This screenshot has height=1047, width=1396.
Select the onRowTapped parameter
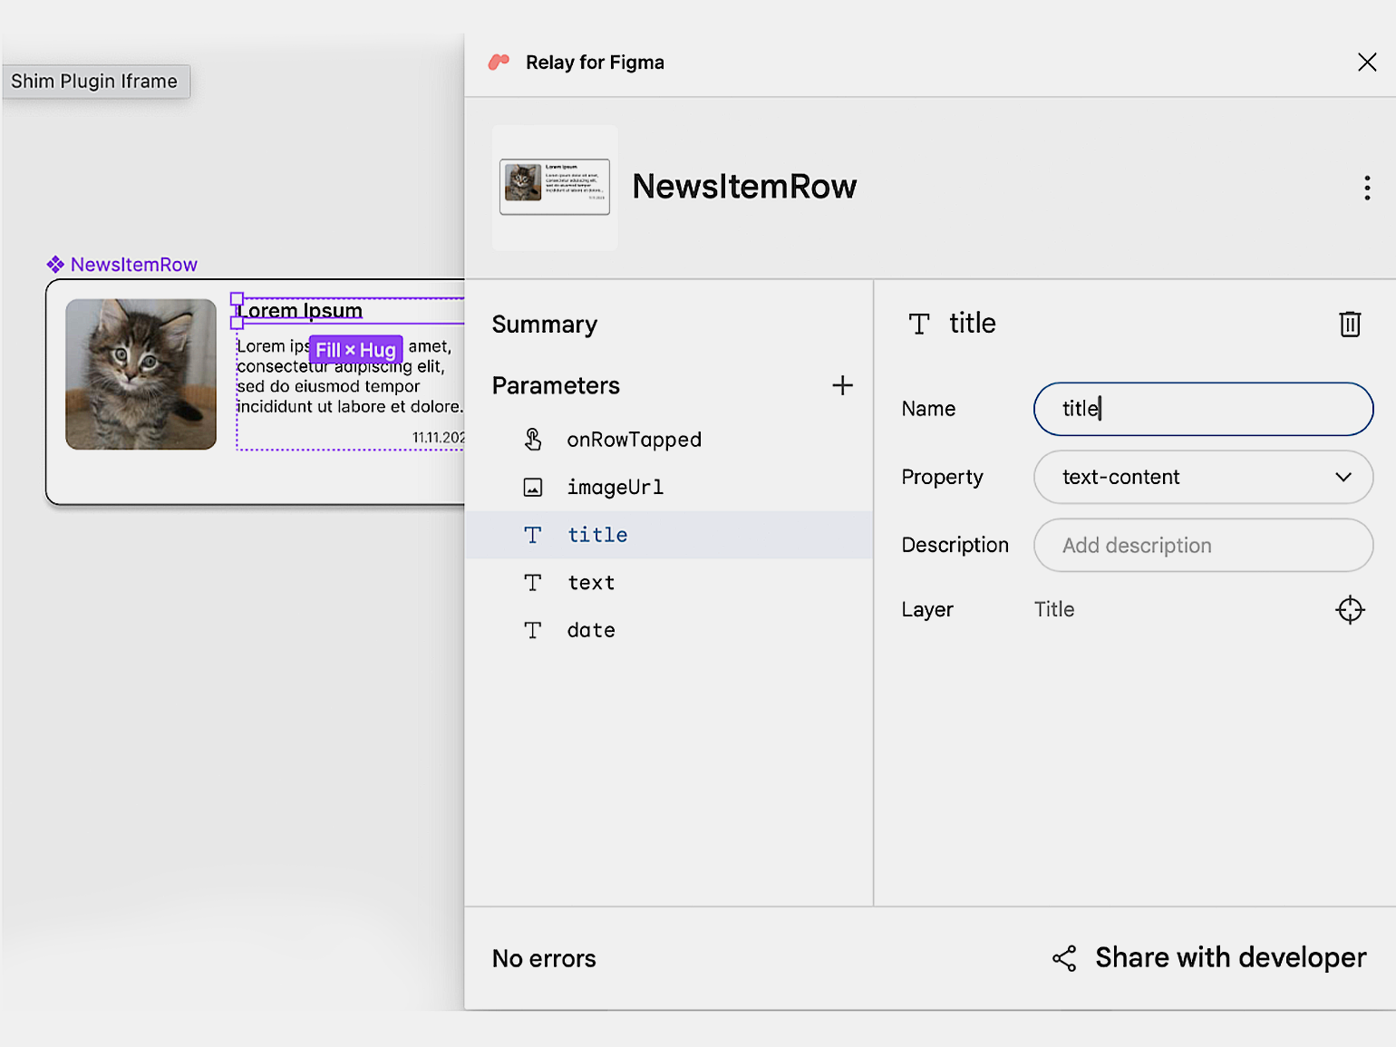669,440
